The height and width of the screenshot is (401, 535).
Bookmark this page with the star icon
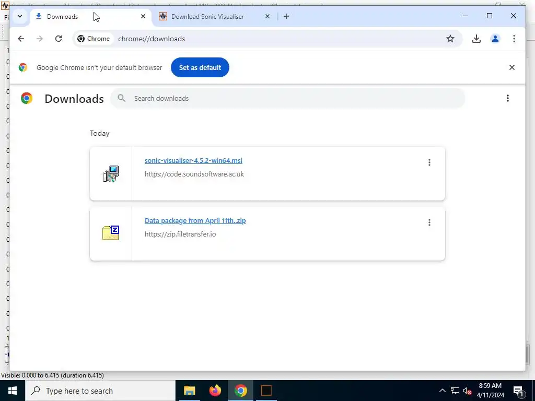click(450, 39)
